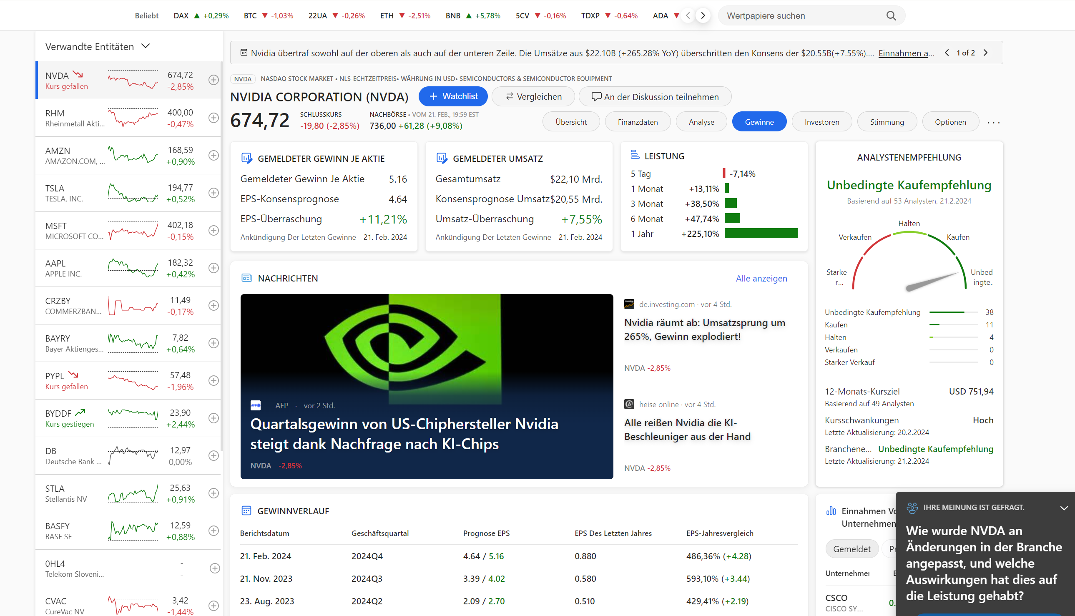Click BTC ticker in top bar
Image resolution: width=1075 pixels, height=616 pixels.
[x=269, y=16]
